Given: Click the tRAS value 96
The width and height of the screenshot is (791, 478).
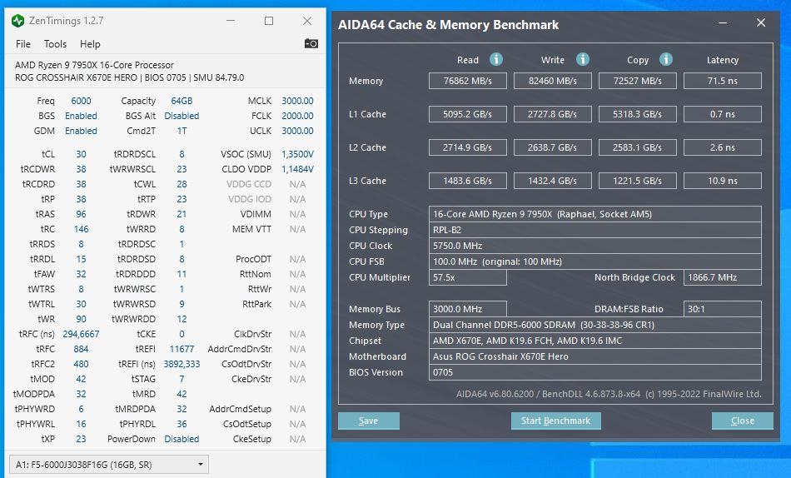Looking at the screenshot, I should 82,214.
